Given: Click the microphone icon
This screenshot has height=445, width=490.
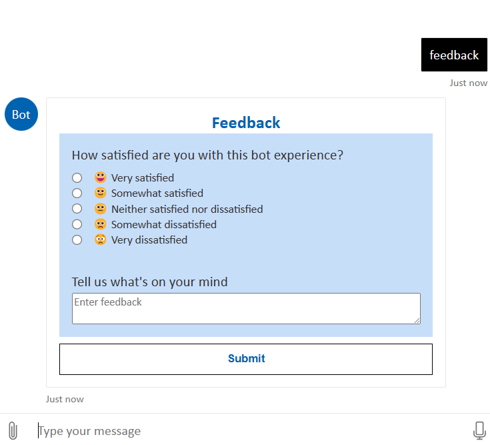Looking at the screenshot, I should tap(479, 430).
